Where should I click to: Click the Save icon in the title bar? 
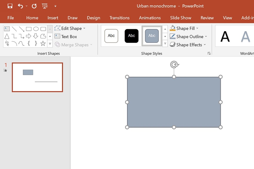tap(10, 6)
